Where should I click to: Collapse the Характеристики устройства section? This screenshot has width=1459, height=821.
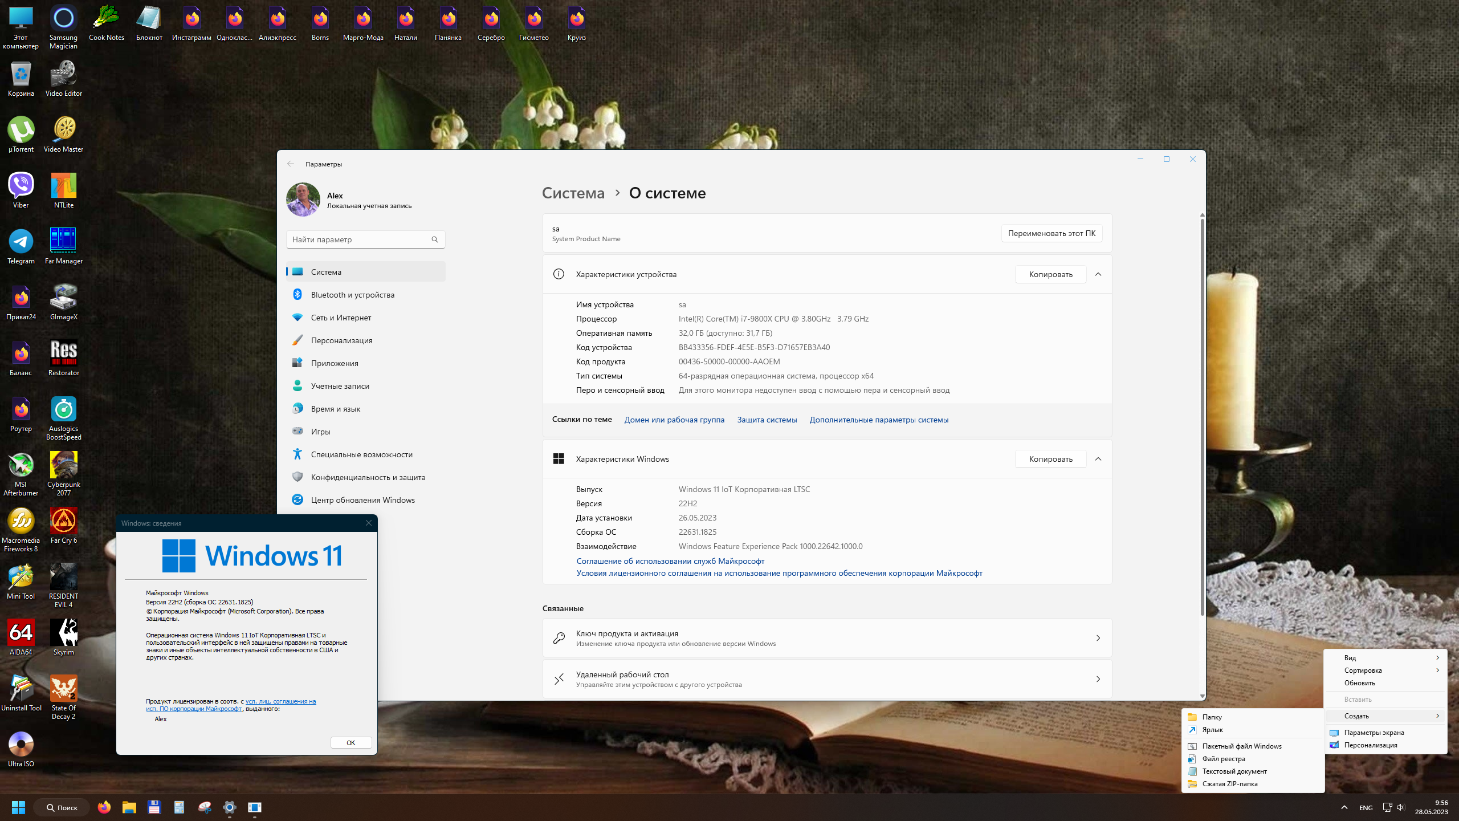click(1098, 274)
